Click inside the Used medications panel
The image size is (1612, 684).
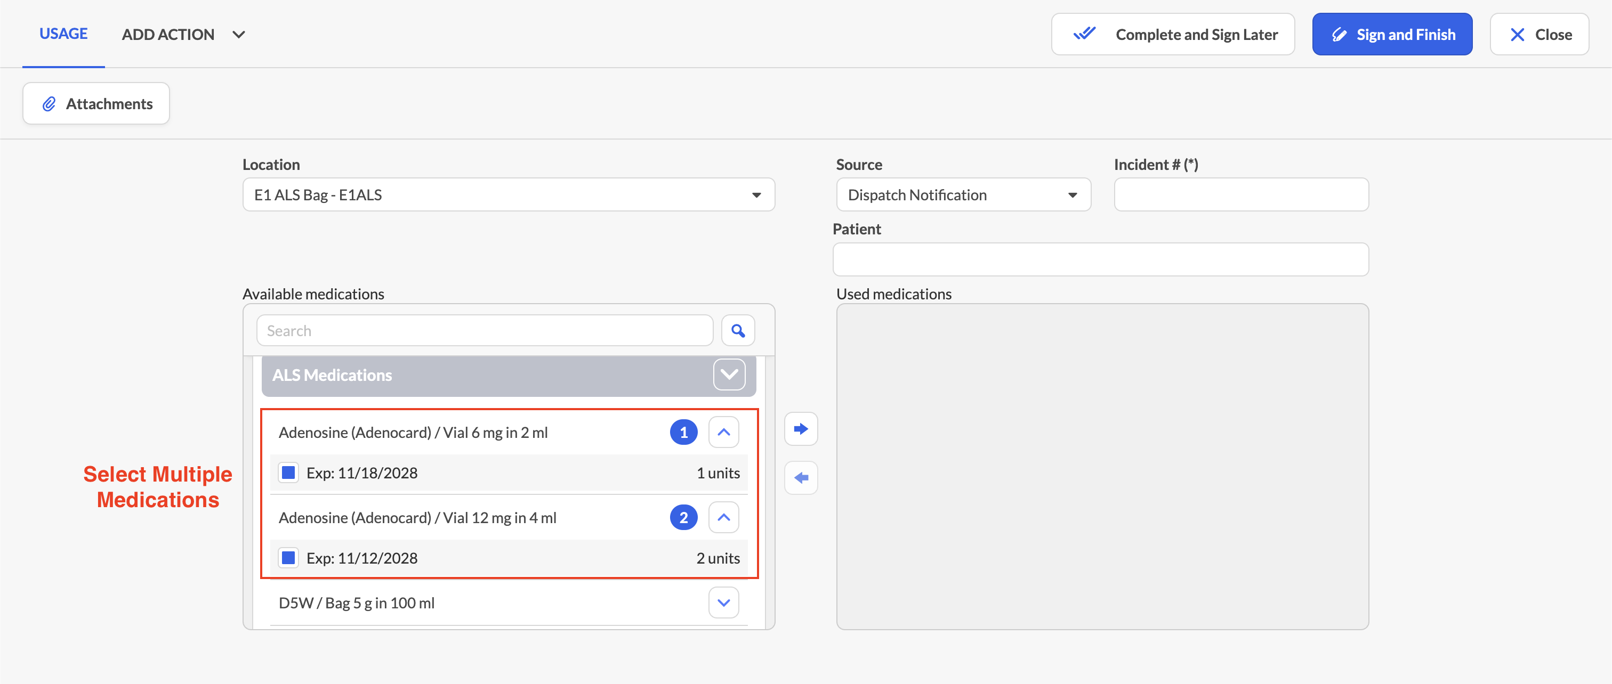pos(1102,467)
